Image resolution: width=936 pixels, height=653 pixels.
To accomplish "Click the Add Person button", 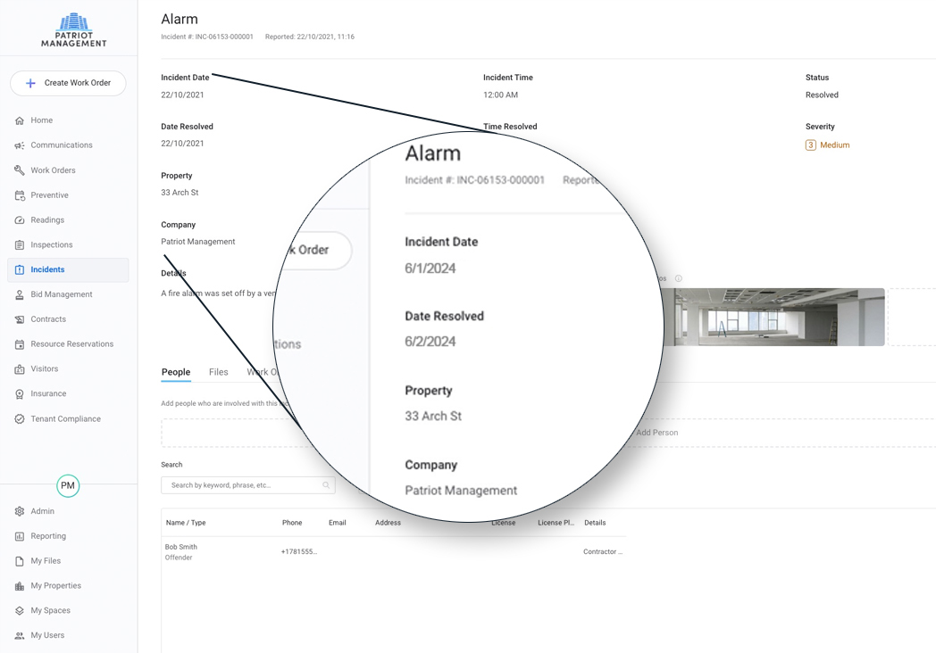I will coord(656,433).
